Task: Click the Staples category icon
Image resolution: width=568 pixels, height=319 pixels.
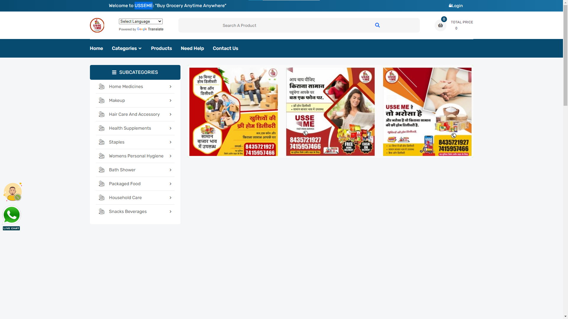Action: [101, 142]
